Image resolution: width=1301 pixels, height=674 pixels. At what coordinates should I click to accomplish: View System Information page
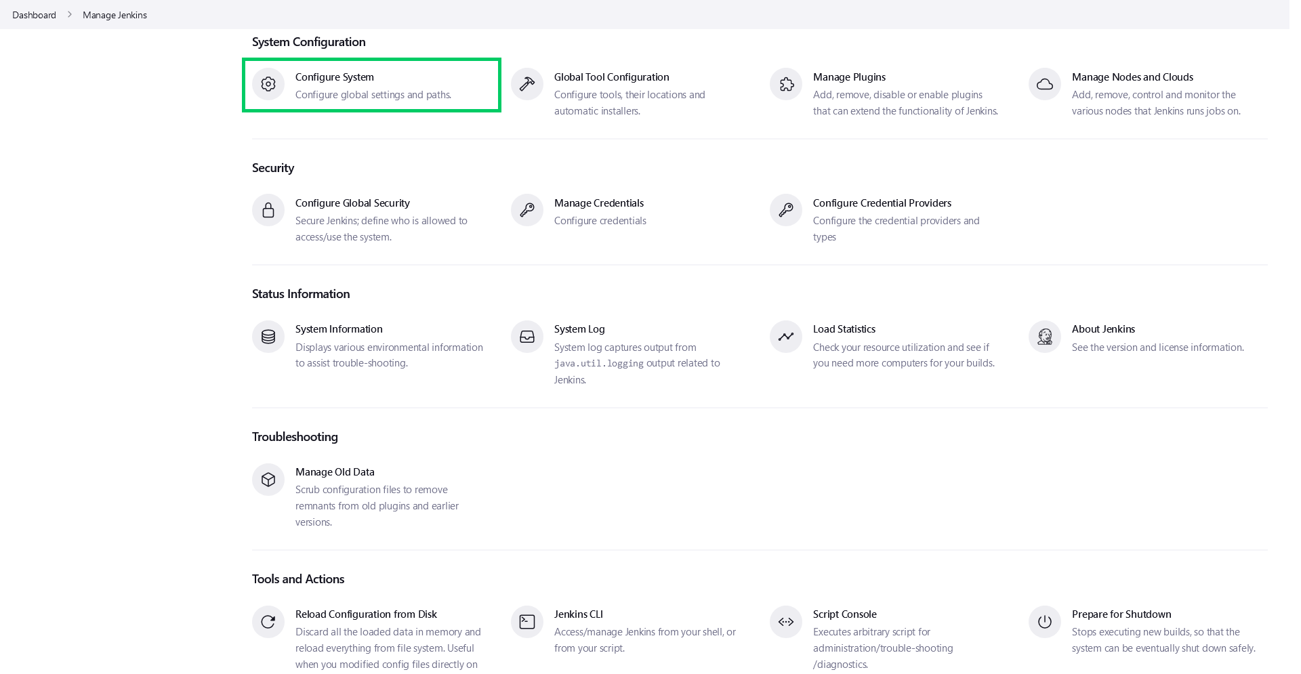pos(339,329)
